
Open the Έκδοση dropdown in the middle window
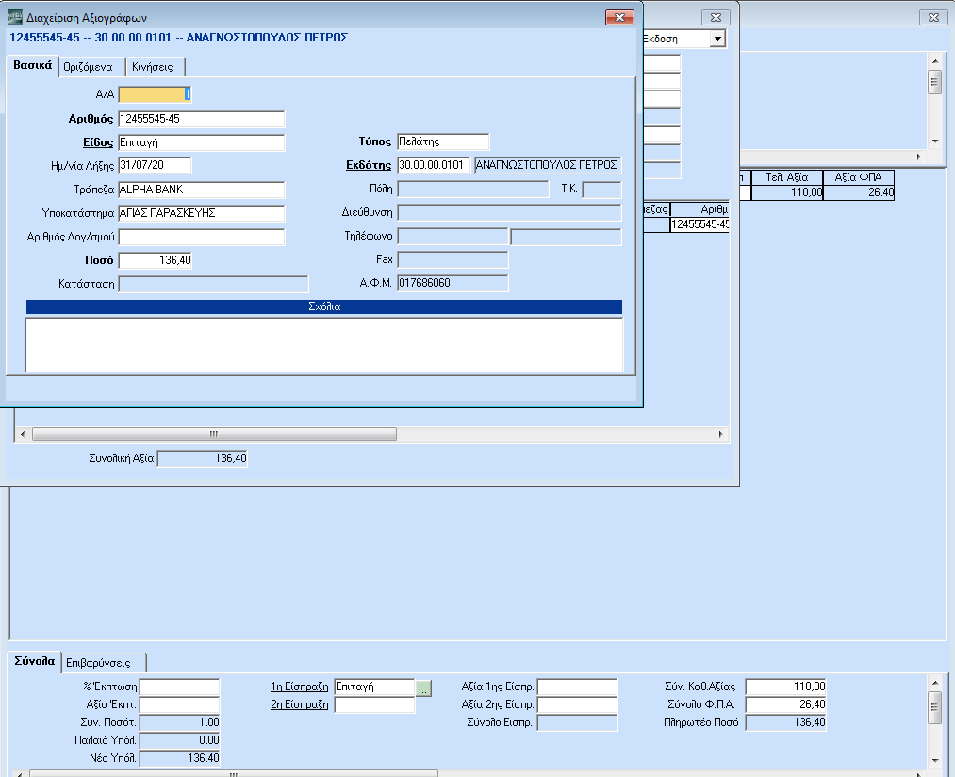[x=718, y=39]
